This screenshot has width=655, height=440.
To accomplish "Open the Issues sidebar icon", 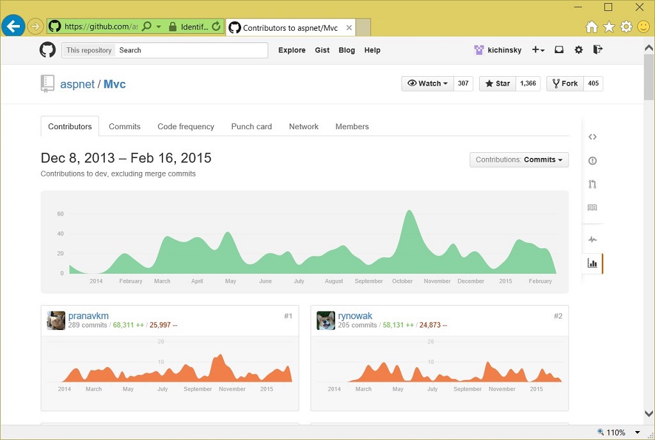I will coord(592,161).
